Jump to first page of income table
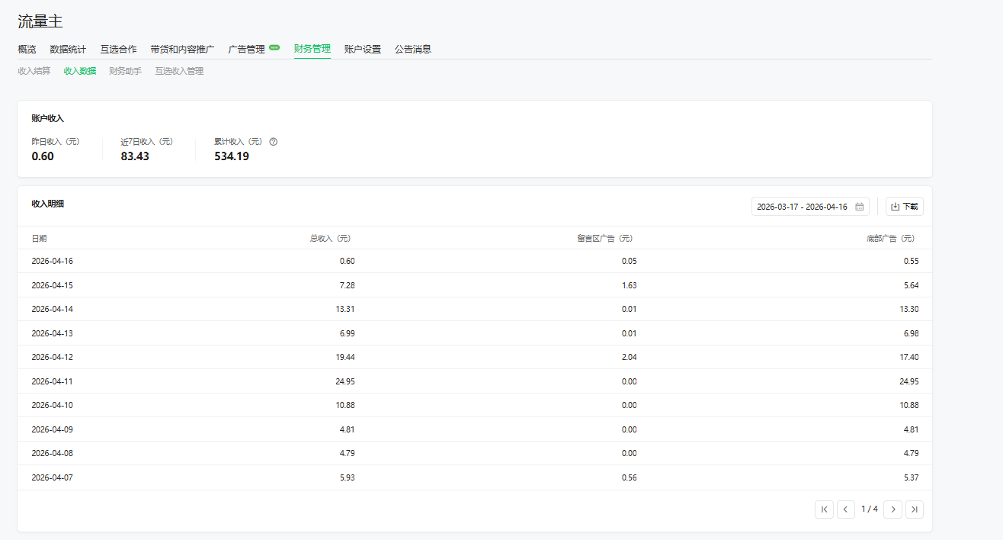This screenshot has width=1003, height=540. [x=824, y=509]
